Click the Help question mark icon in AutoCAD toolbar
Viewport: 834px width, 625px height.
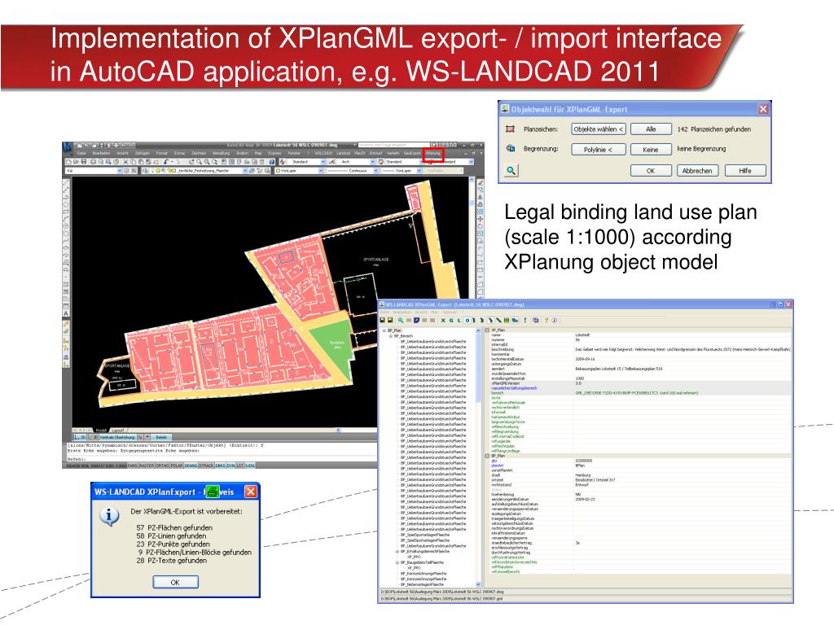(272, 162)
